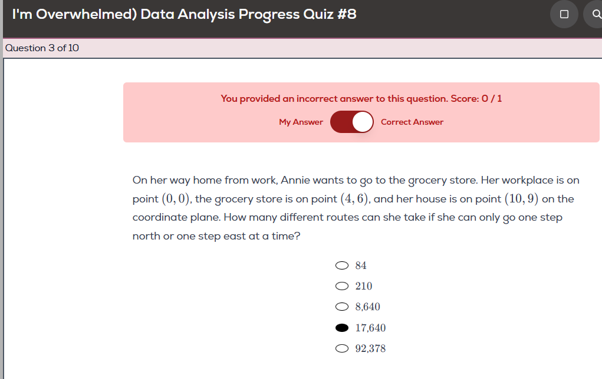Click the "Correct Answer" label
The image size is (602, 379).
(412, 122)
